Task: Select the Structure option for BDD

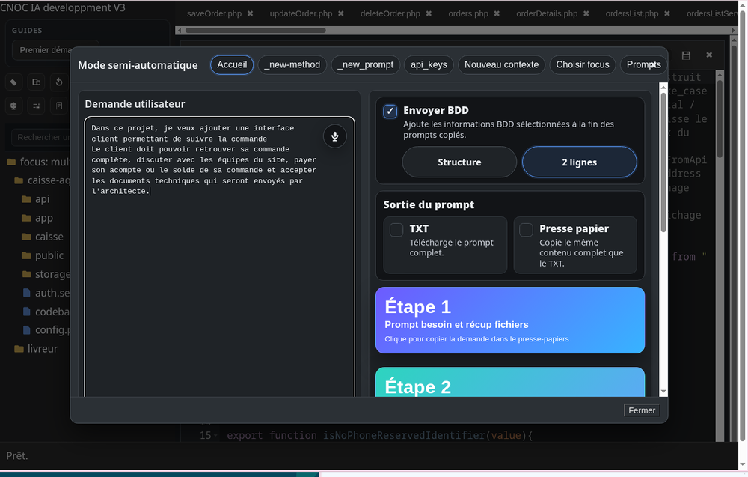Action: coord(459,162)
